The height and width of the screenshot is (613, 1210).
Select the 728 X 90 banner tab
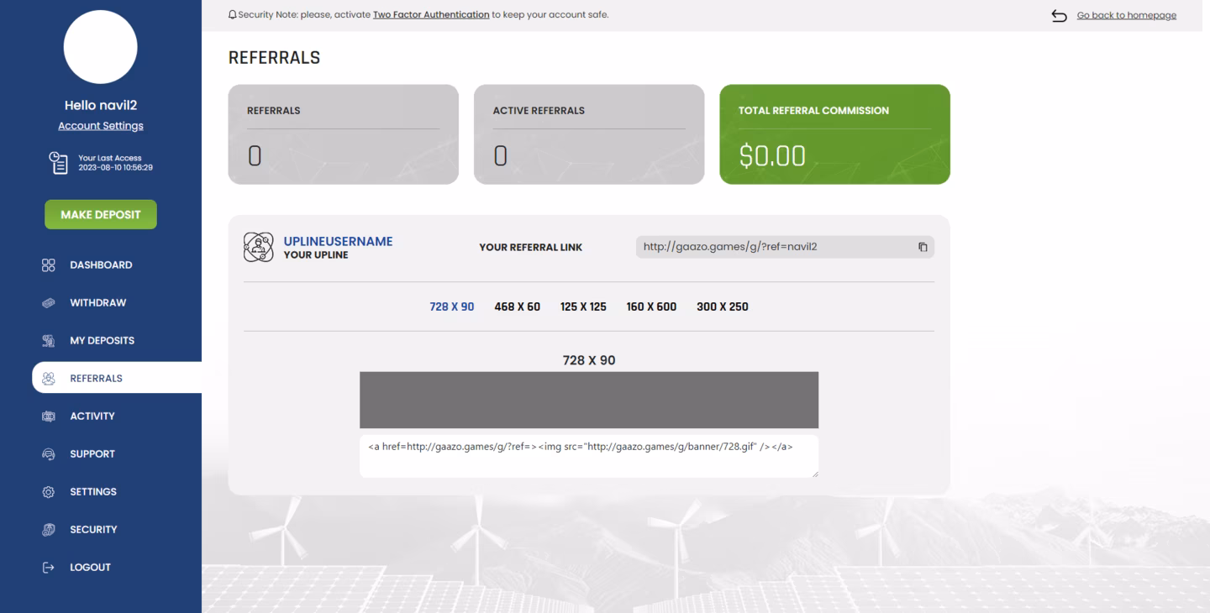point(452,306)
